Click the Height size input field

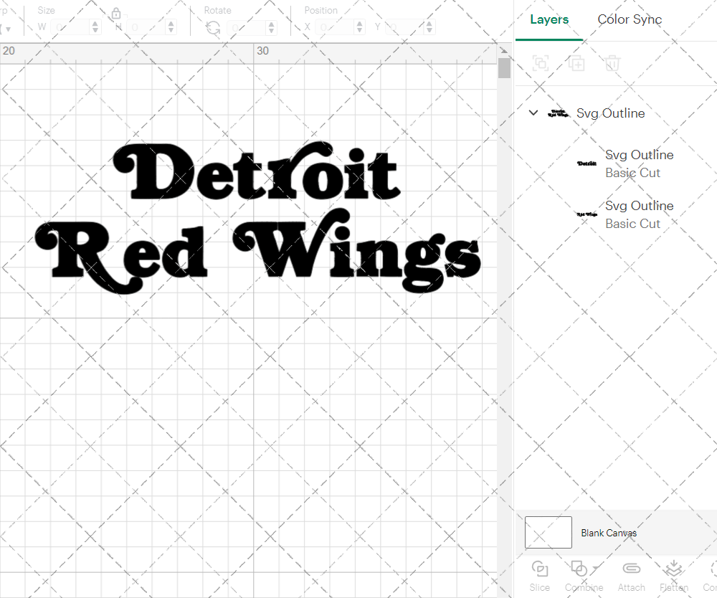146,27
